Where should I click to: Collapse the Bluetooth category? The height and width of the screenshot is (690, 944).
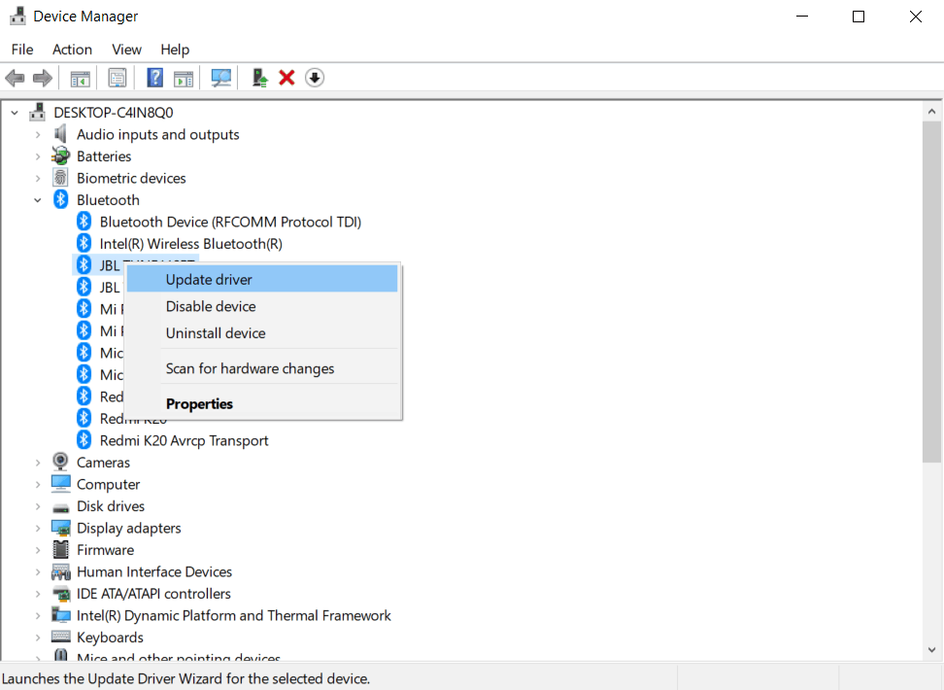pos(37,200)
